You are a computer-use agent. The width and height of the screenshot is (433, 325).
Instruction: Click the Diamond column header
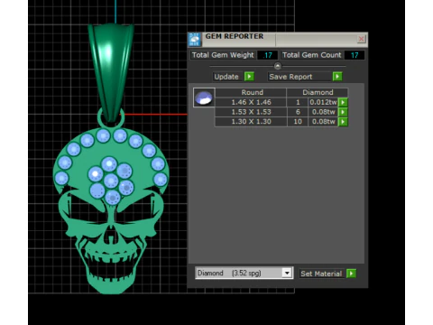(318, 92)
